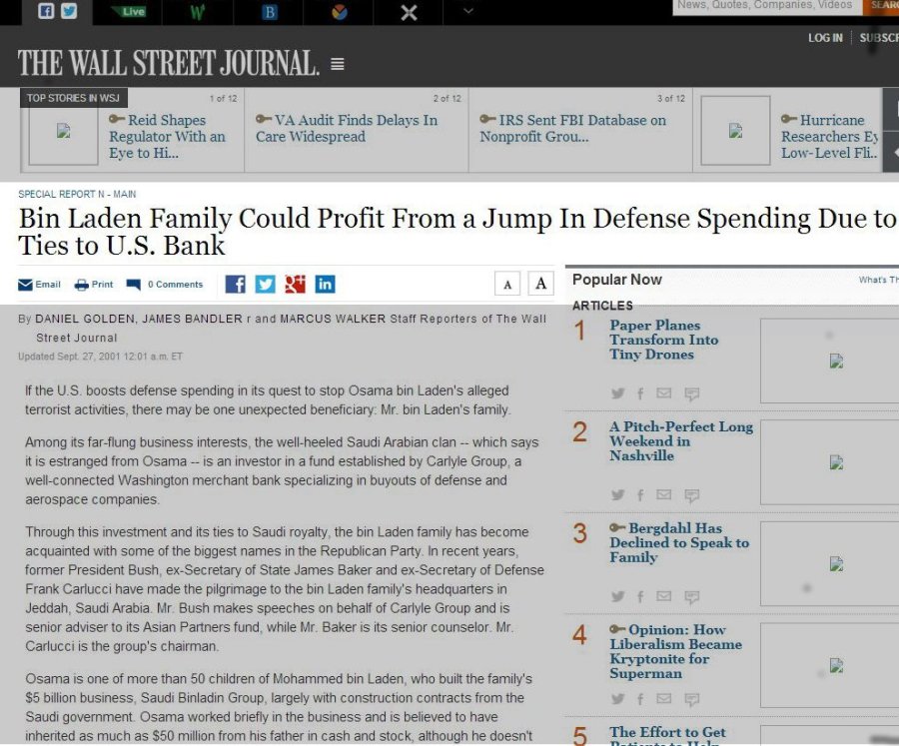Screen dimensions: 899x746
Task: Click the Email envelope icon under headline
Action: point(25,285)
